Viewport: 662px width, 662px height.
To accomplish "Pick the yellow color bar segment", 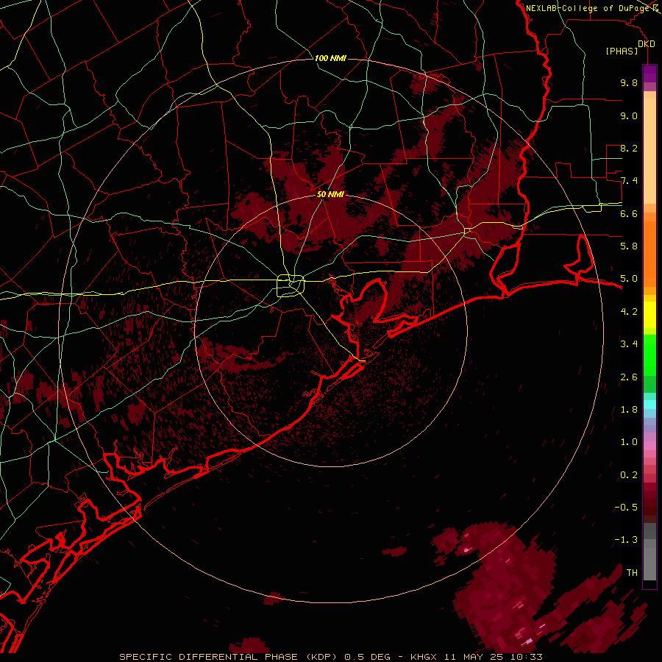I will (649, 315).
